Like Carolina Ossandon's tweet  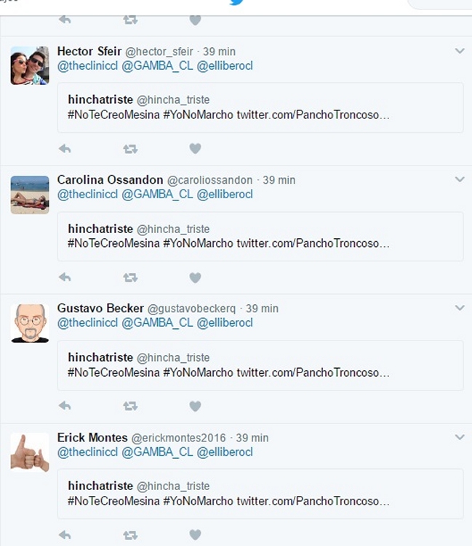coord(195,277)
